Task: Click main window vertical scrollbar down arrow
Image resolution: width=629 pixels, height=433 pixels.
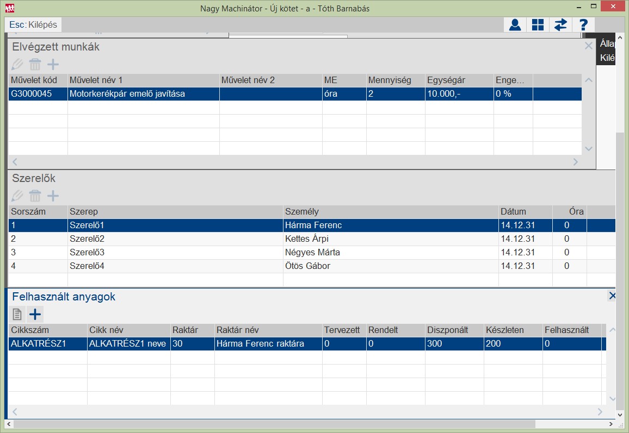Action: click(620, 415)
